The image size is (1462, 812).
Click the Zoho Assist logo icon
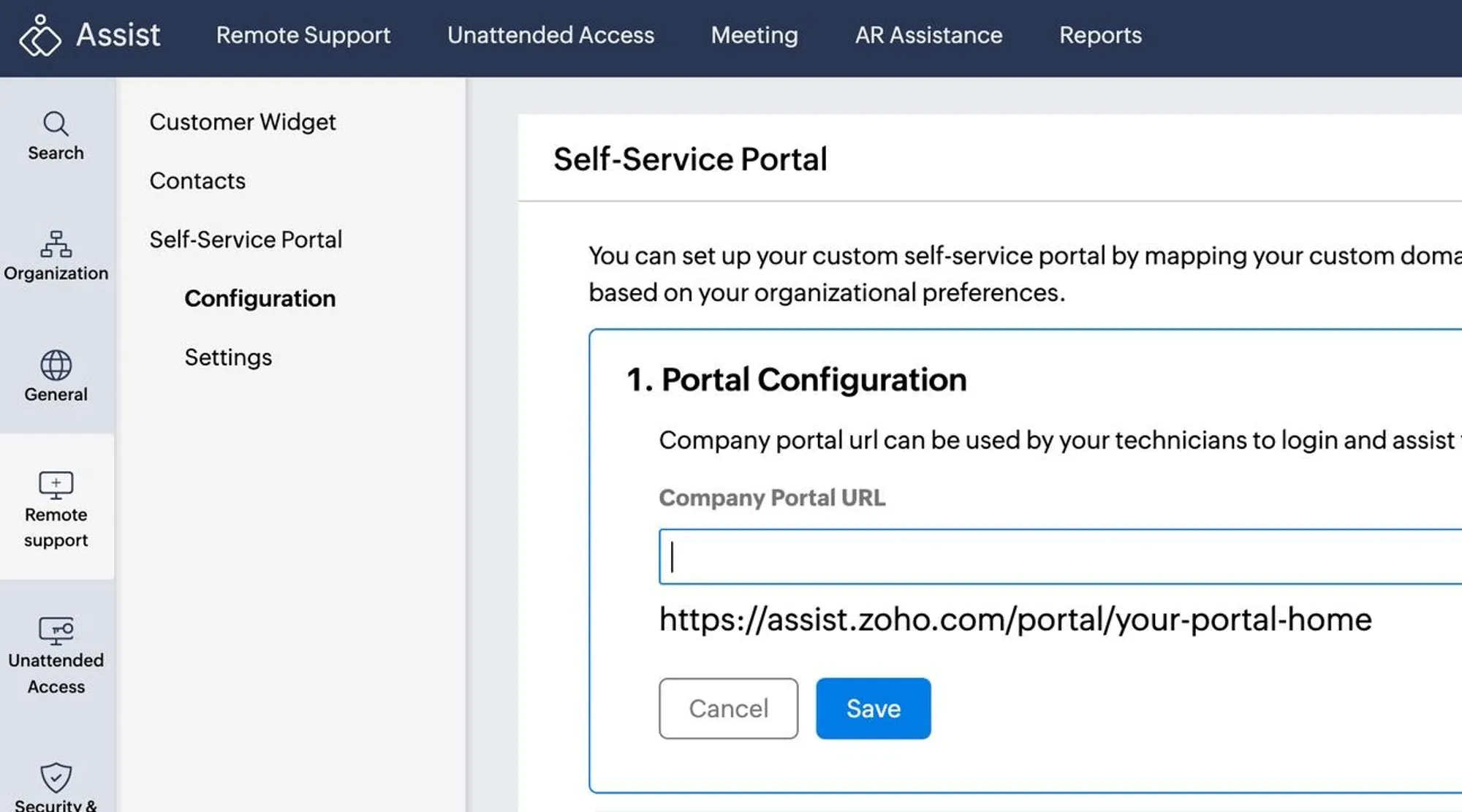[39, 35]
